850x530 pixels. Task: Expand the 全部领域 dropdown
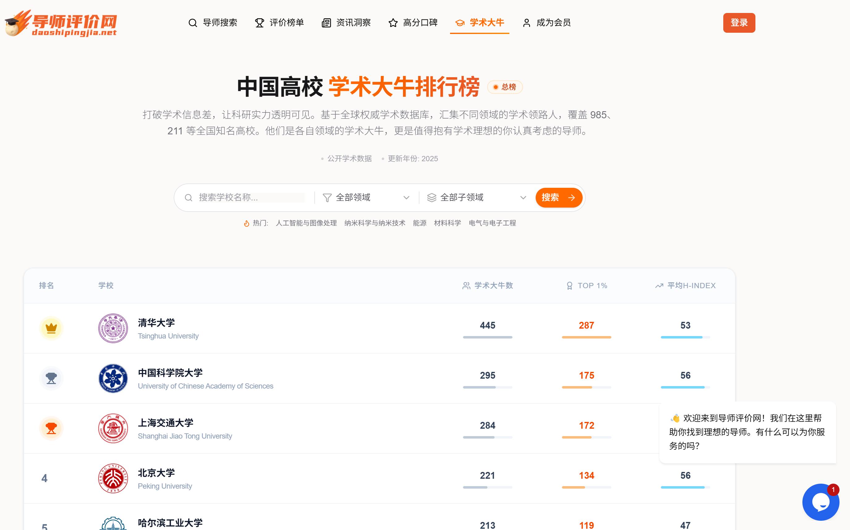coord(367,198)
